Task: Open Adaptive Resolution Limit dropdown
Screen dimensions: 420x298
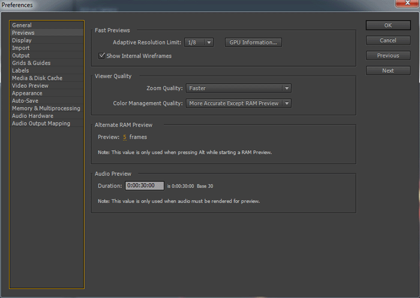Action: (x=199, y=43)
